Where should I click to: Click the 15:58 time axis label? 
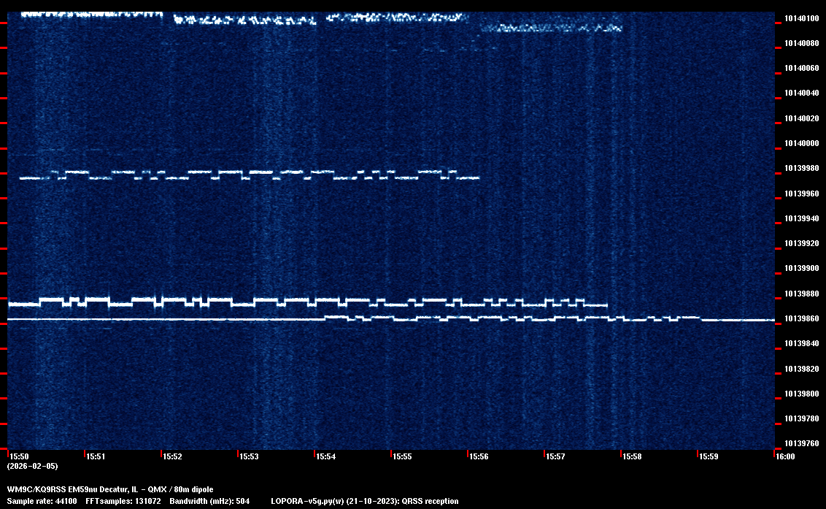632,456
